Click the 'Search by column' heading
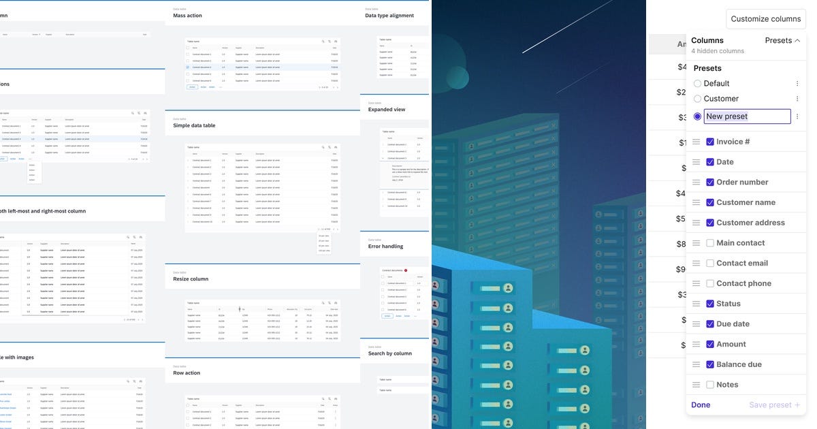Image resolution: width=817 pixels, height=429 pixels. click(389, 353)
